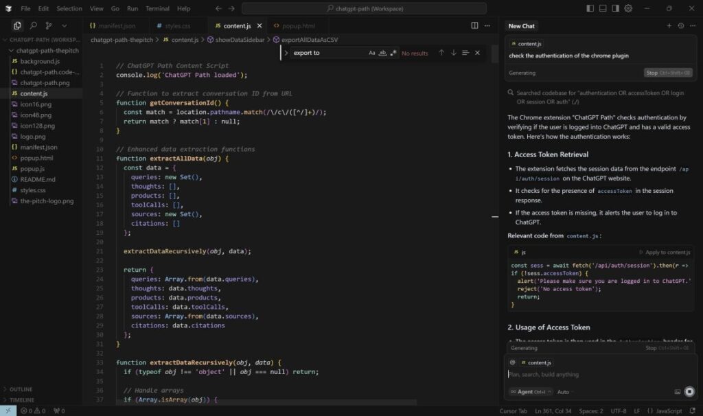Open the Source Control view icon
Viewport: 703px width, 416px height.
49,25
